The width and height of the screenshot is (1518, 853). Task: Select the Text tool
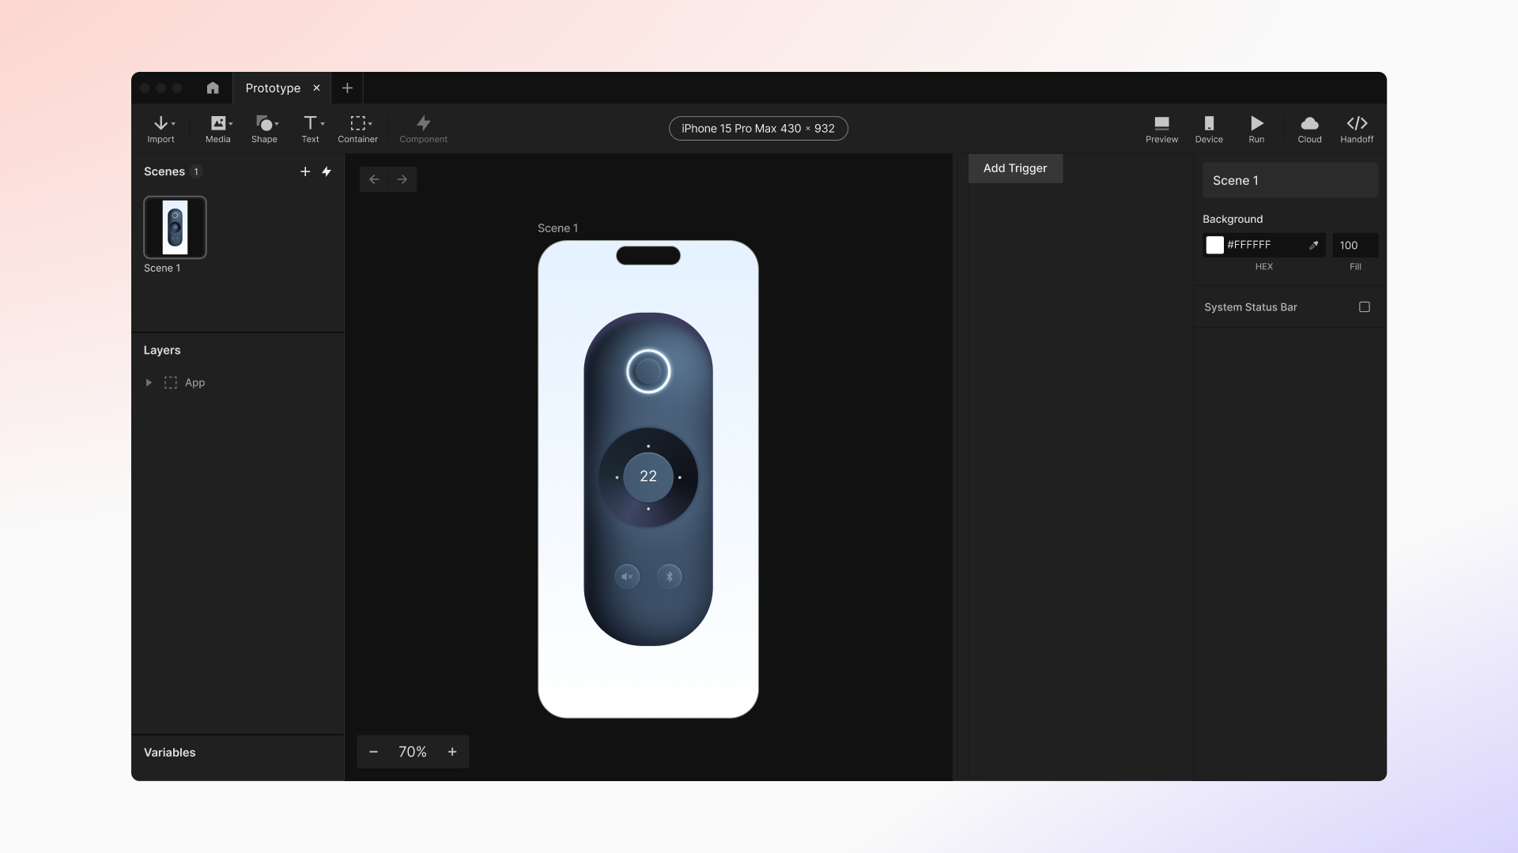click(310, 128)
